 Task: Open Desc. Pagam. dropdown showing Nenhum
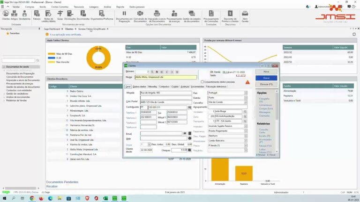[x=246, y=136]
